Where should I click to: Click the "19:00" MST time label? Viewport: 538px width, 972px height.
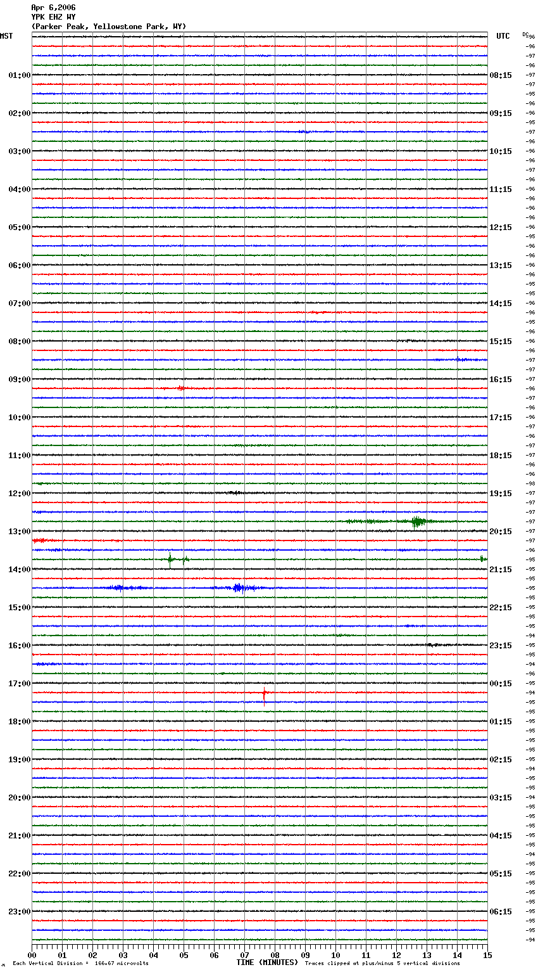[20, 760]
